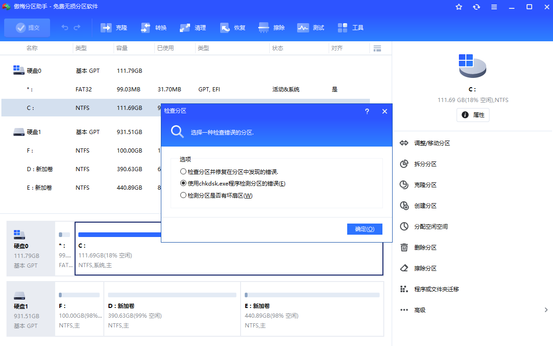Open the hamburger main menu
Screen dimensions: 553x346
494,7
